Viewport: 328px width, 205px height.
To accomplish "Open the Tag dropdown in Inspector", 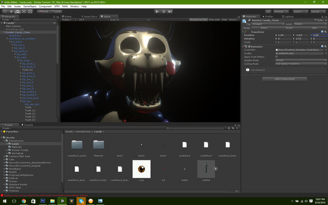I will (x=268, y=24).
